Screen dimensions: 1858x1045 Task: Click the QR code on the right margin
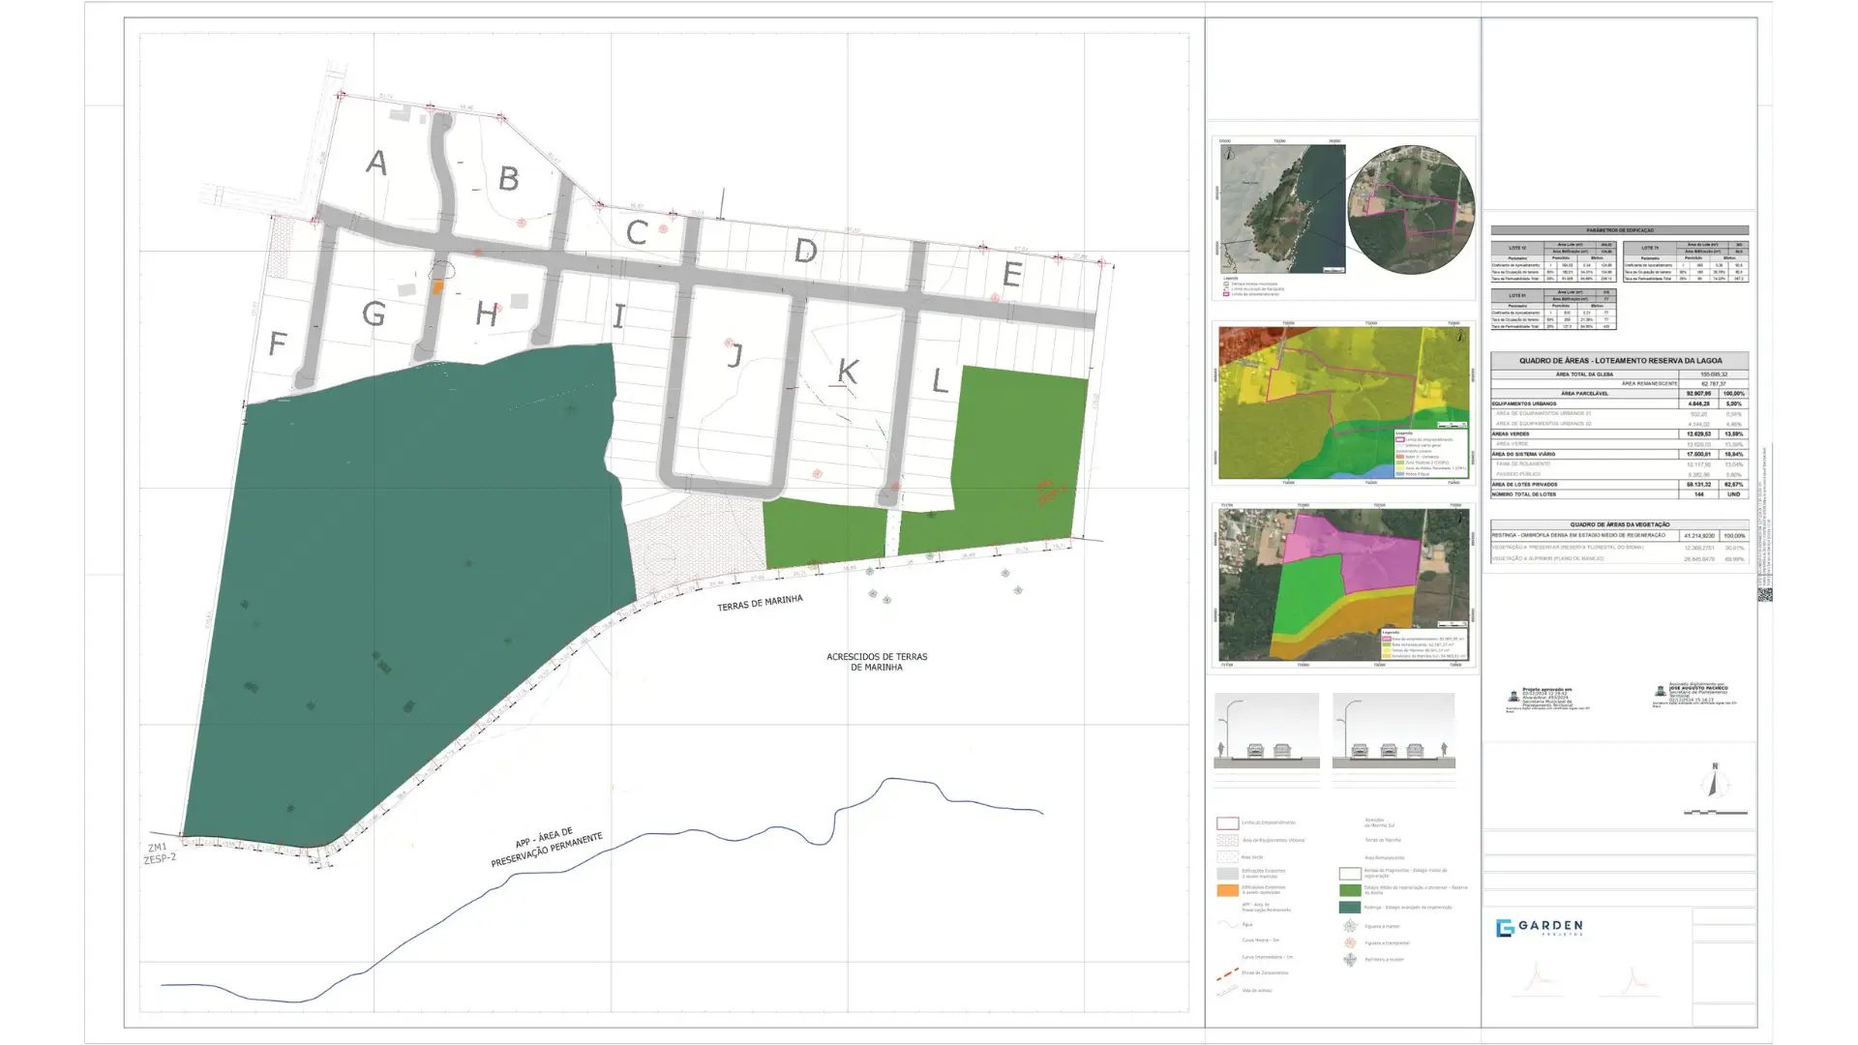[1764, 594]
